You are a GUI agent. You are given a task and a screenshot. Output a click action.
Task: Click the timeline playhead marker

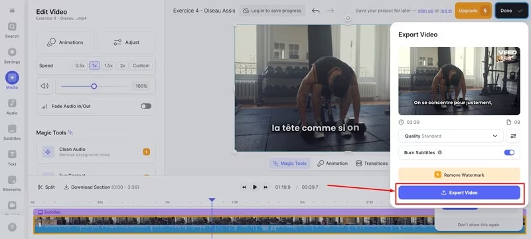pos(212,200)
